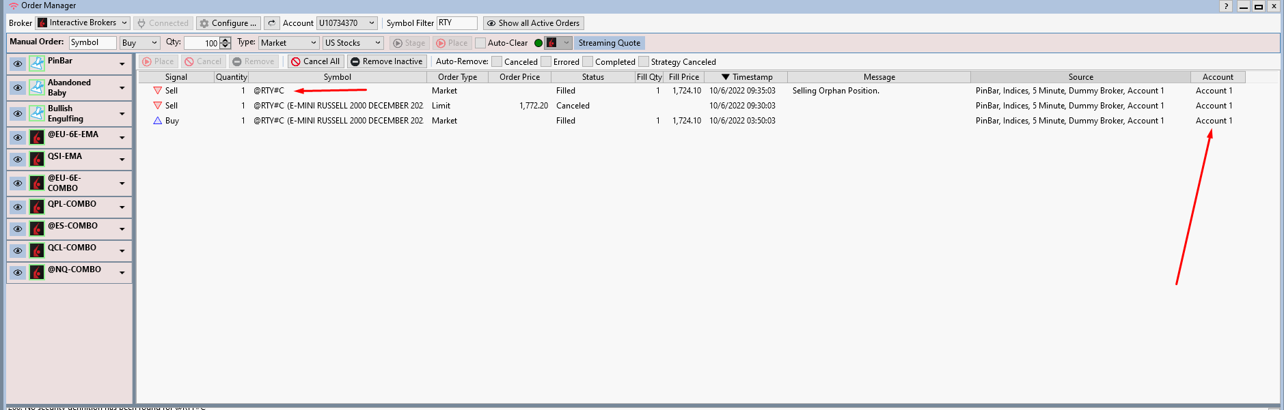Expand the PinBar strategy dropdown arrow

122,65
